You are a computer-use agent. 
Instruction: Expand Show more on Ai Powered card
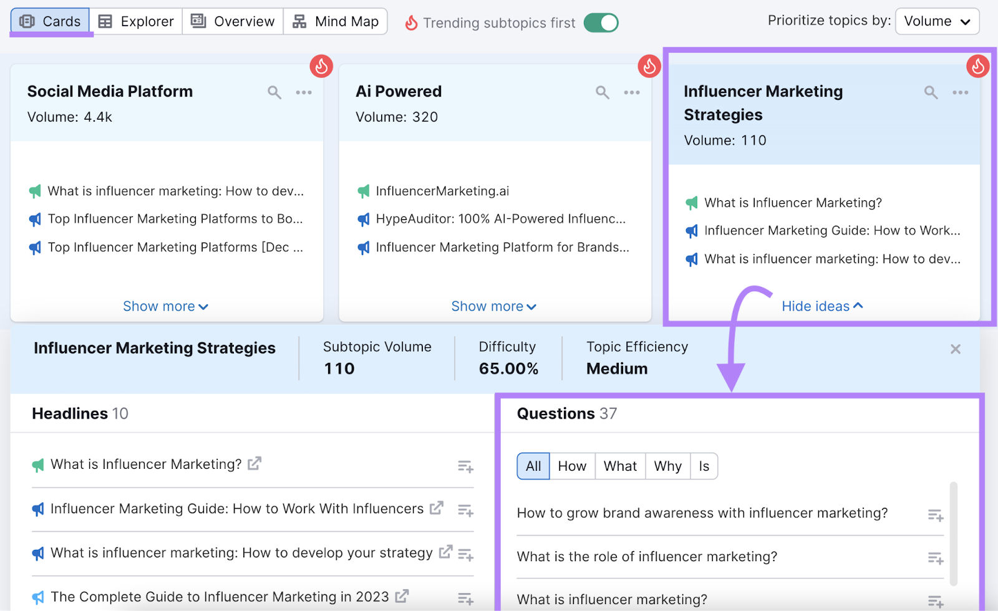coord(493,306)
